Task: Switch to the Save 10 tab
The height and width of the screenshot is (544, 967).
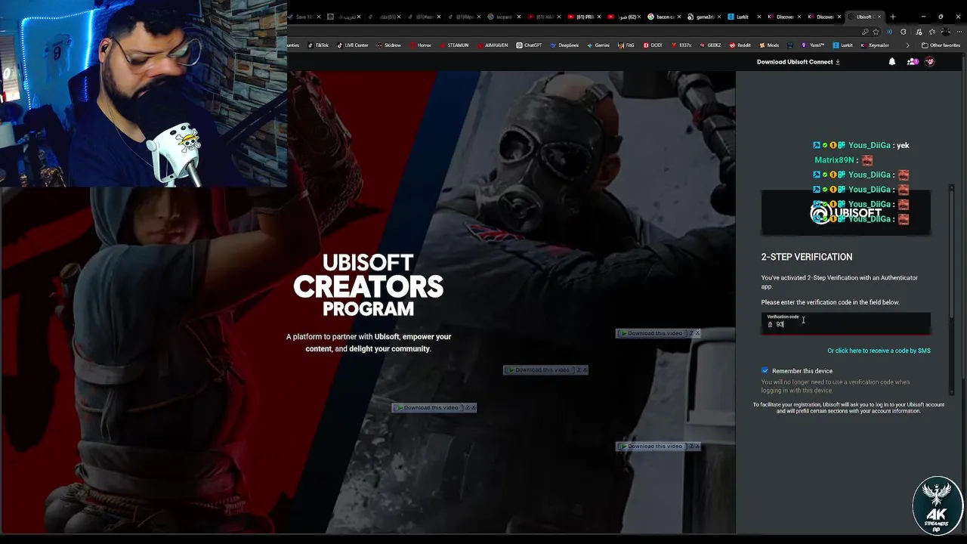Action: [304, 17]
